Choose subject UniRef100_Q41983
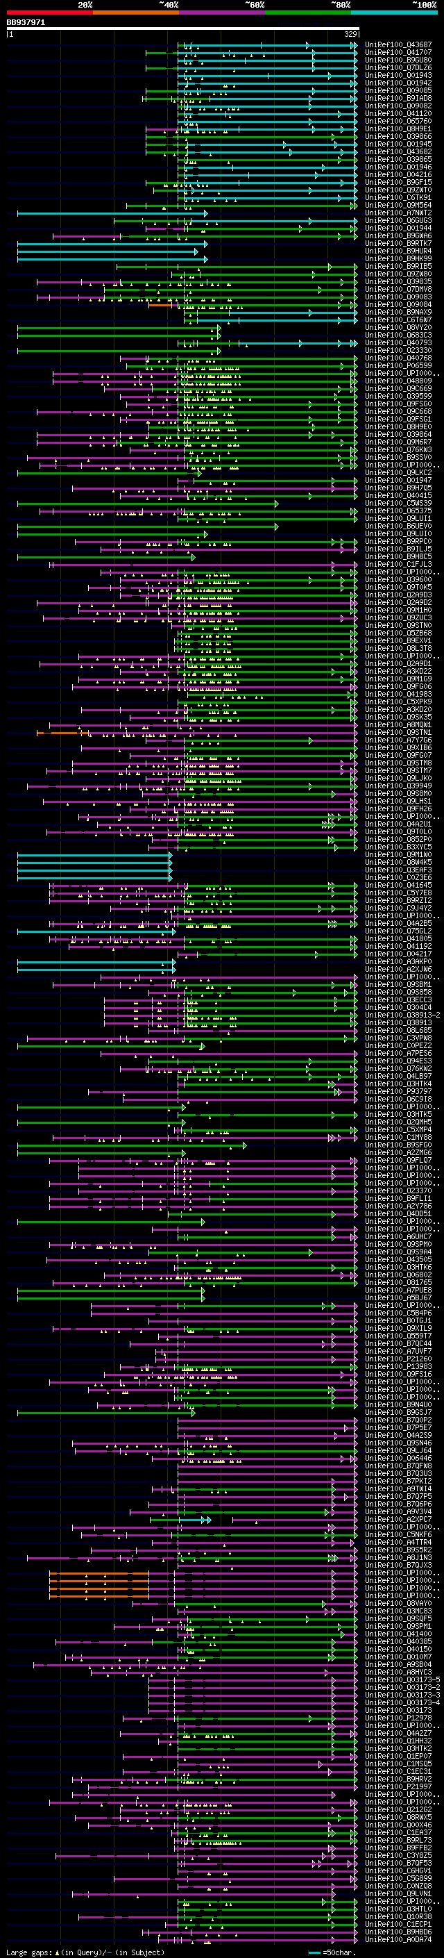 [x=398, y=694]
